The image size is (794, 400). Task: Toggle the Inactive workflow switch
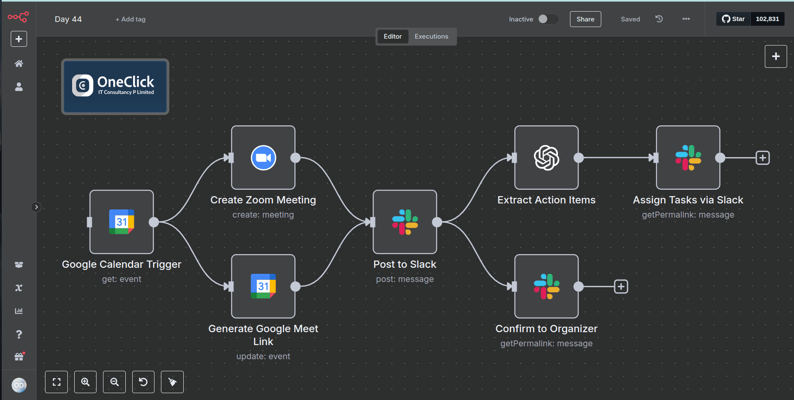tap(548, 19)
